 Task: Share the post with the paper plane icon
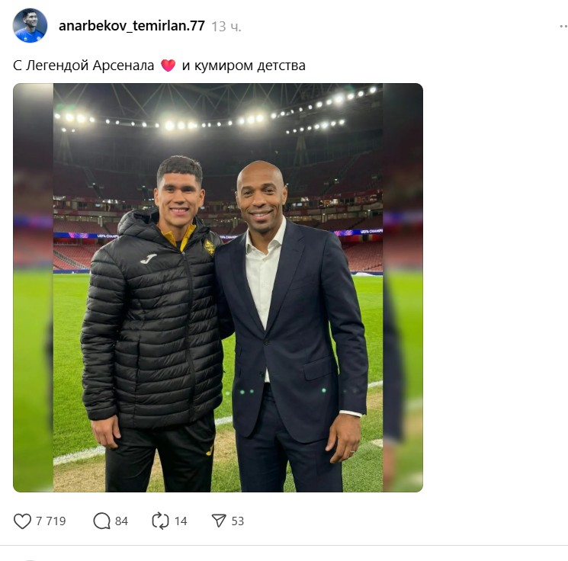pyautogui.click(x=219, y=521)
